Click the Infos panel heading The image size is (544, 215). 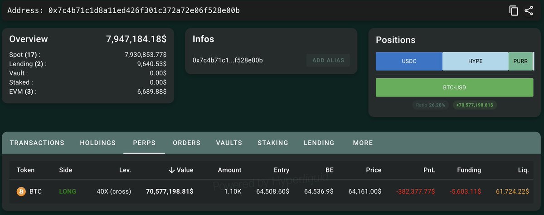coord(203,39)
